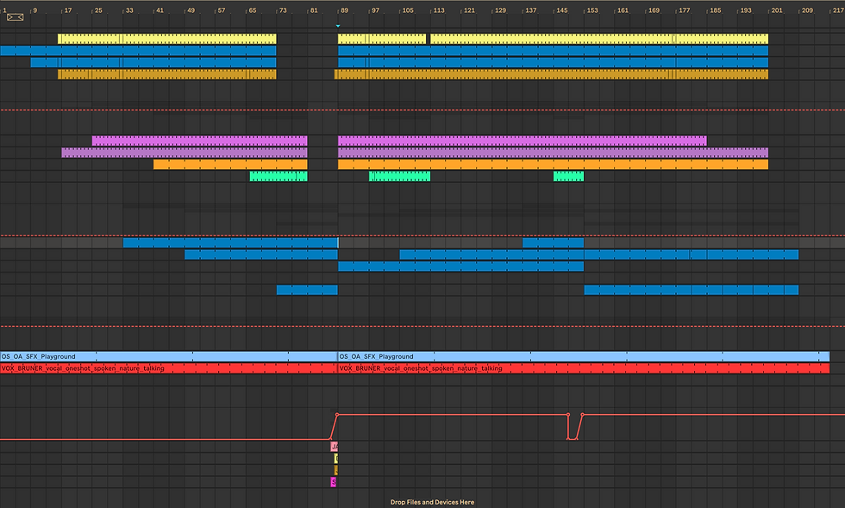This screenshot has height=508, width=845.
Task: Select the long orange clip after bar 89
Action: tap(553, 165)
